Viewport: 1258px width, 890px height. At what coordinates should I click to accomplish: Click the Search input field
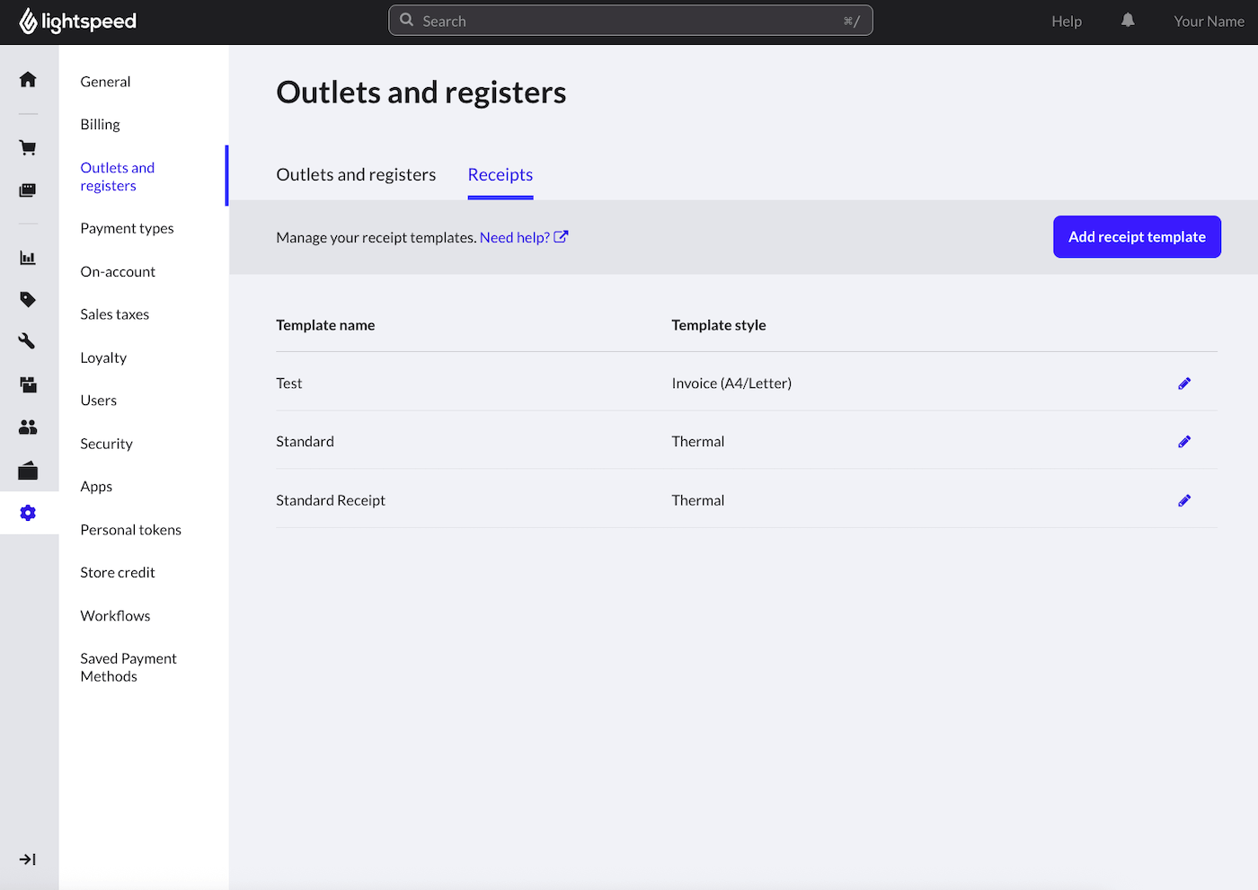[630, 21]
